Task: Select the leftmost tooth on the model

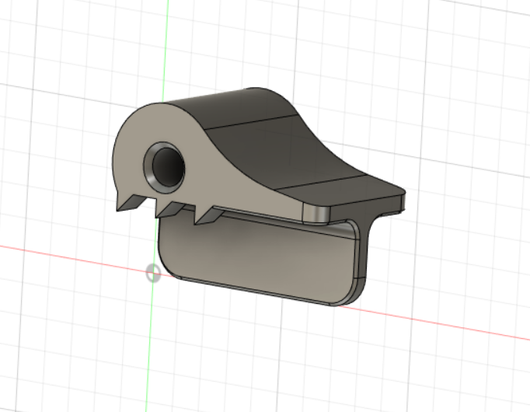Action: coord(130,203)
